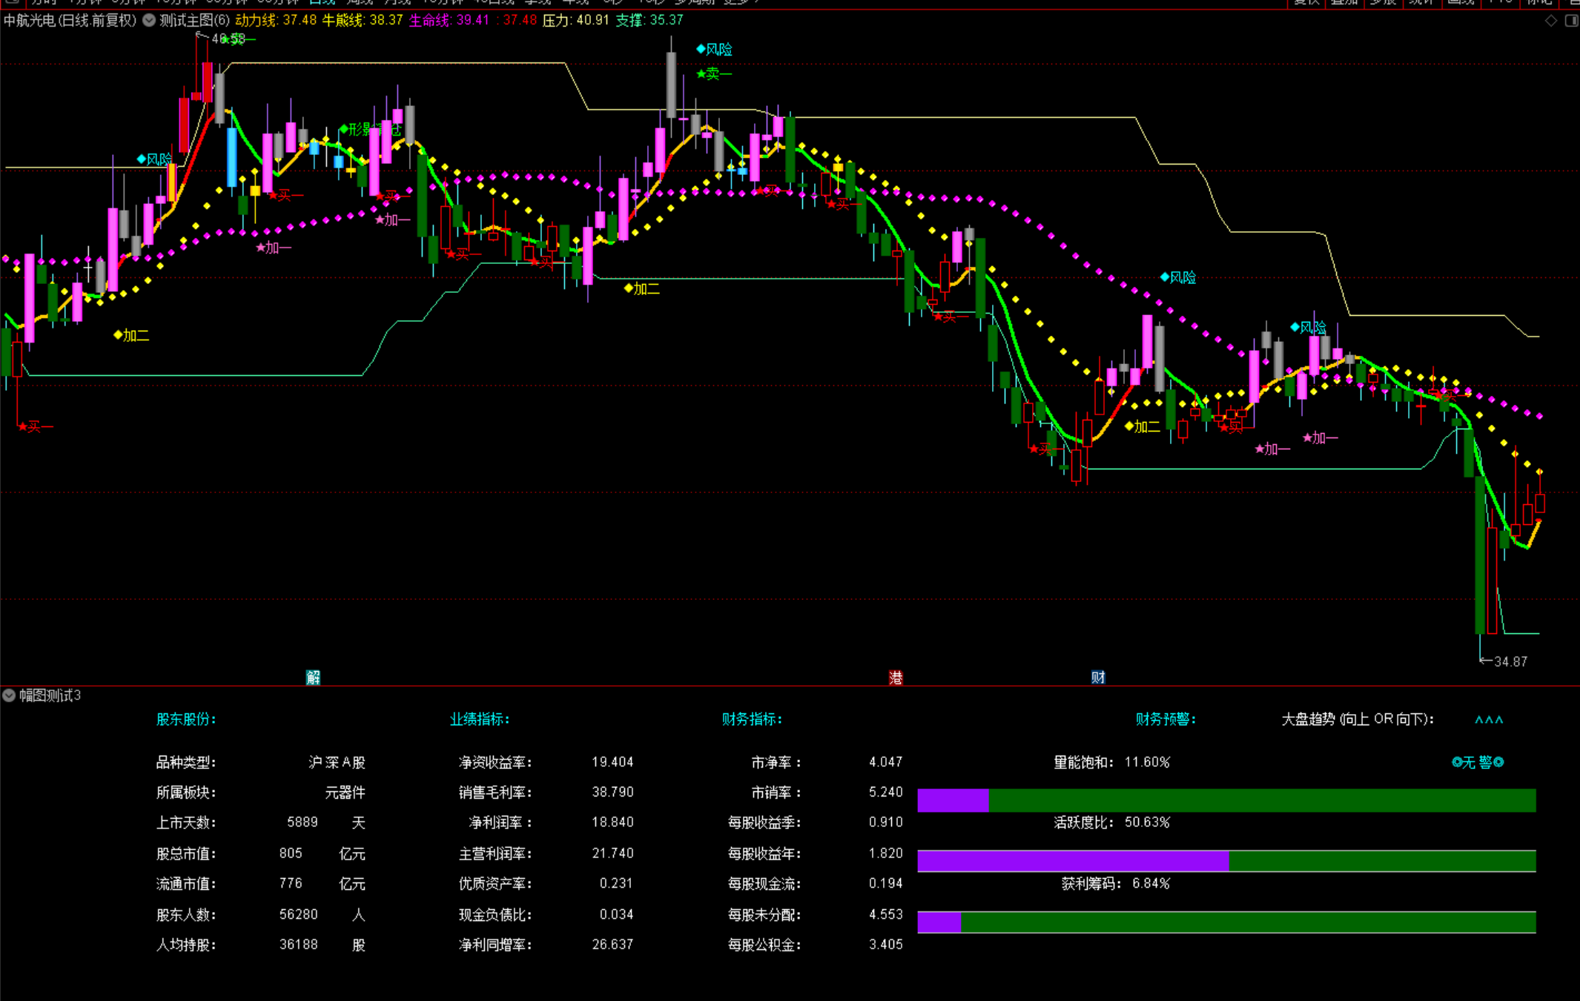Click the 解 event marker on timeline

click(313, 677)
